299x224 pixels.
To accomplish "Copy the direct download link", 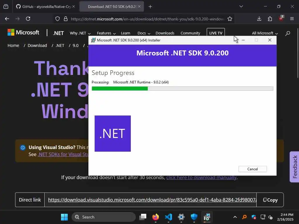I will coord(270,200).
